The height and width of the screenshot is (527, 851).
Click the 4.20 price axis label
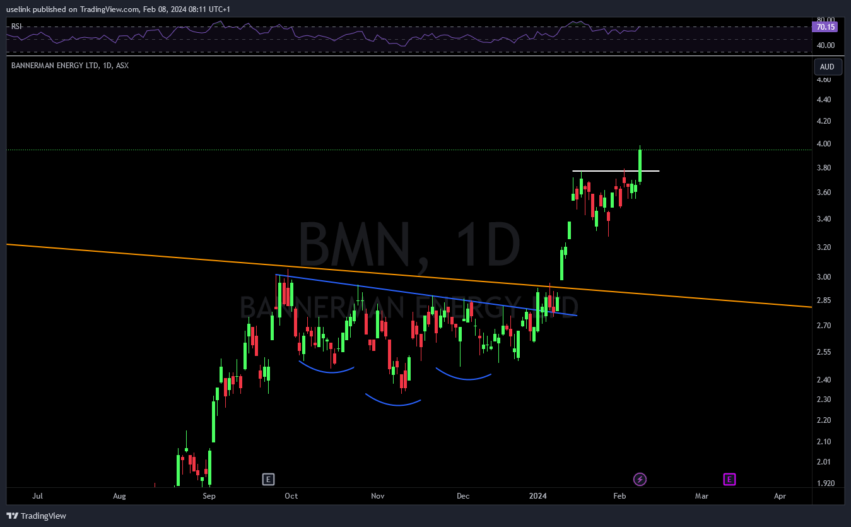[x=824, y=121]
